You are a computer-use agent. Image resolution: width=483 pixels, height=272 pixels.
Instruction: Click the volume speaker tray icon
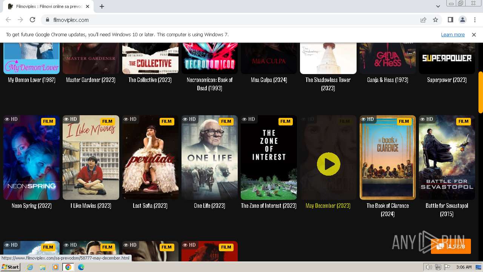coord(429,267)
